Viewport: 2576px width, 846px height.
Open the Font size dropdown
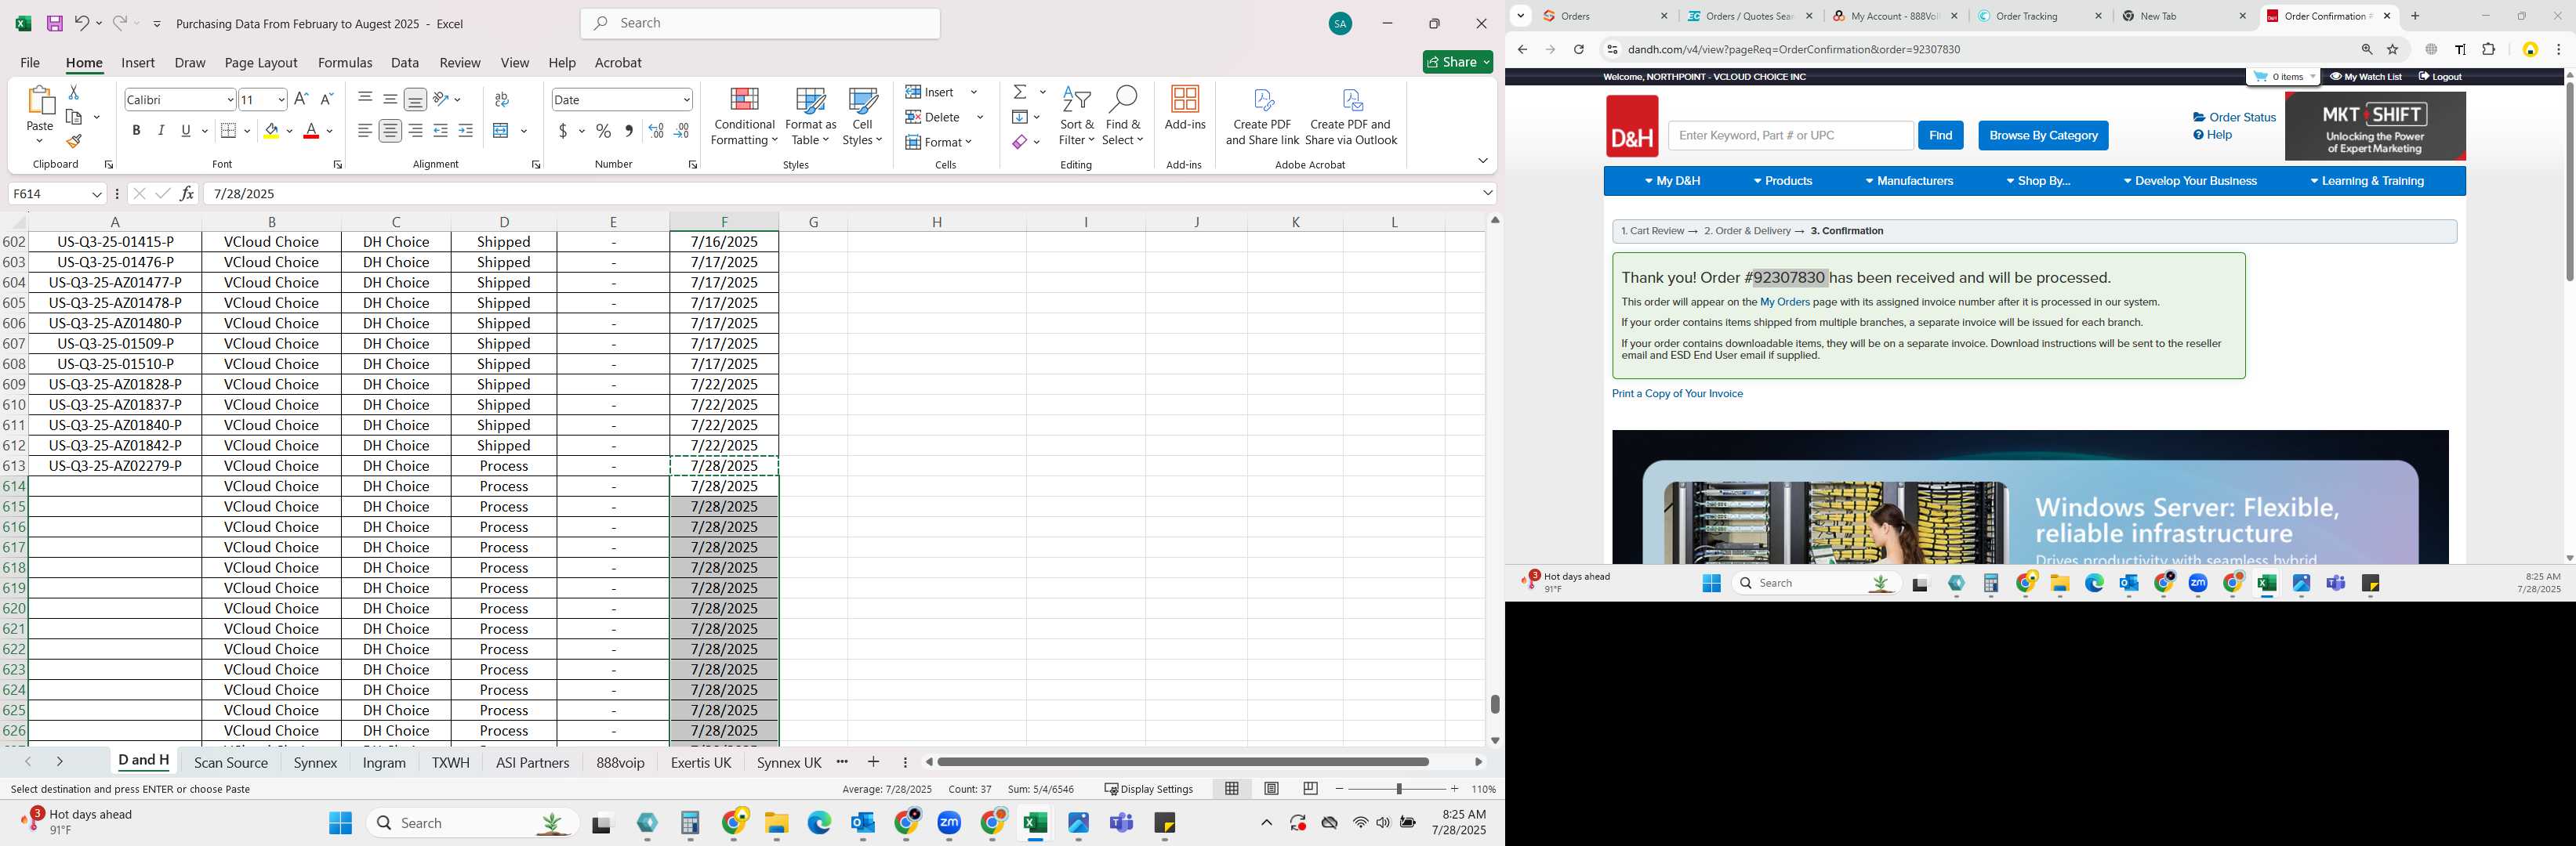point(281,99)
